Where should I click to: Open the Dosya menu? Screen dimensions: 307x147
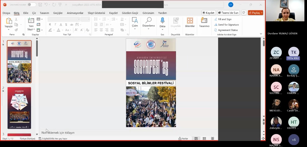(x=6, y=13)
